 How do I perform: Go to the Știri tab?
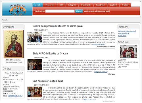61,5
